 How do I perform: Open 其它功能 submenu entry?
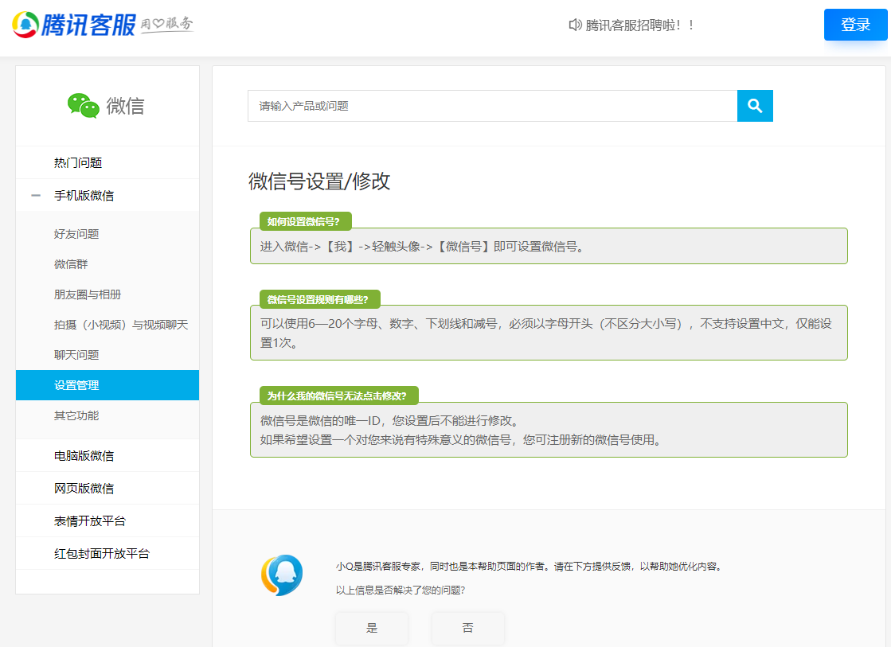coord(76,415)
